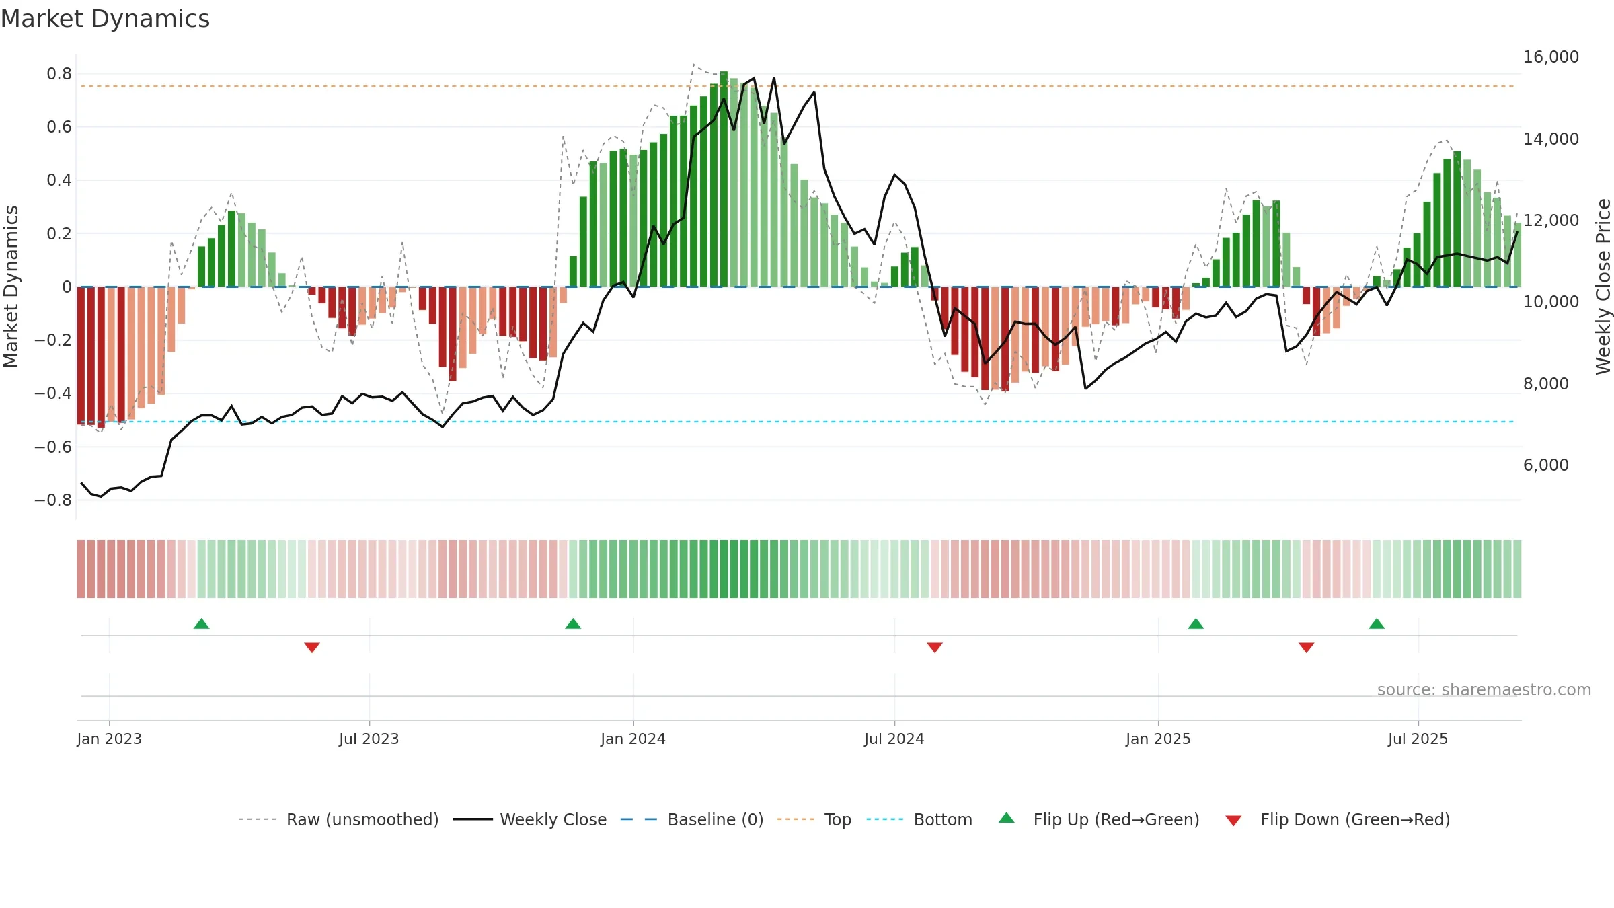Toggle Raw (unsmoothed) legend entry
Image resolution: width=1614 pixels, height=908 pixels.
pyautogui.click(x=338, y=819)
